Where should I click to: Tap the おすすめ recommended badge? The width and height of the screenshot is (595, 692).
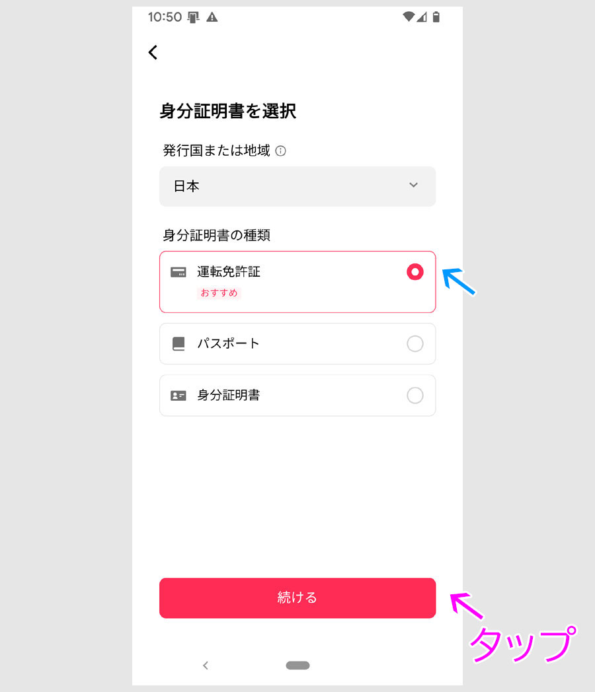(x=219, y=293)
